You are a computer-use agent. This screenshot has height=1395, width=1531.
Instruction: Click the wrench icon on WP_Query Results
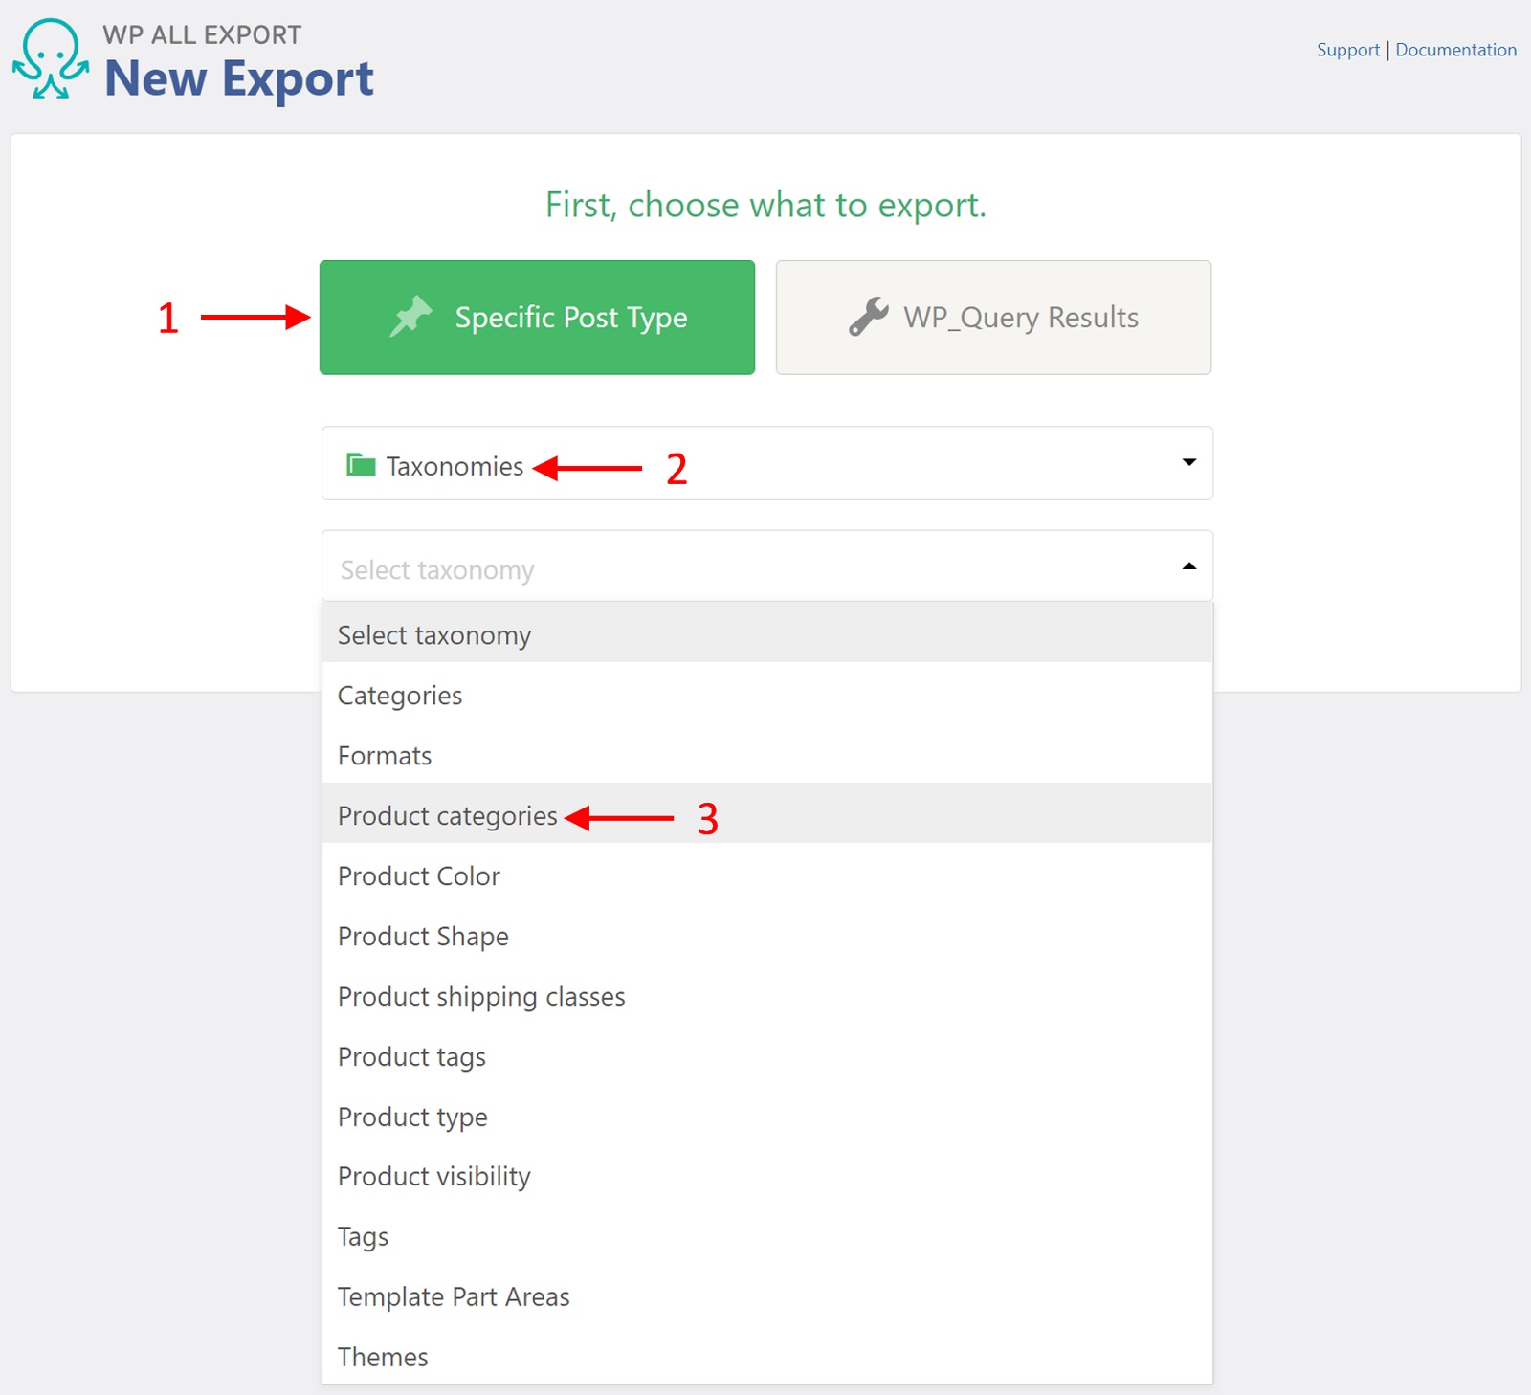pos(869,317)
